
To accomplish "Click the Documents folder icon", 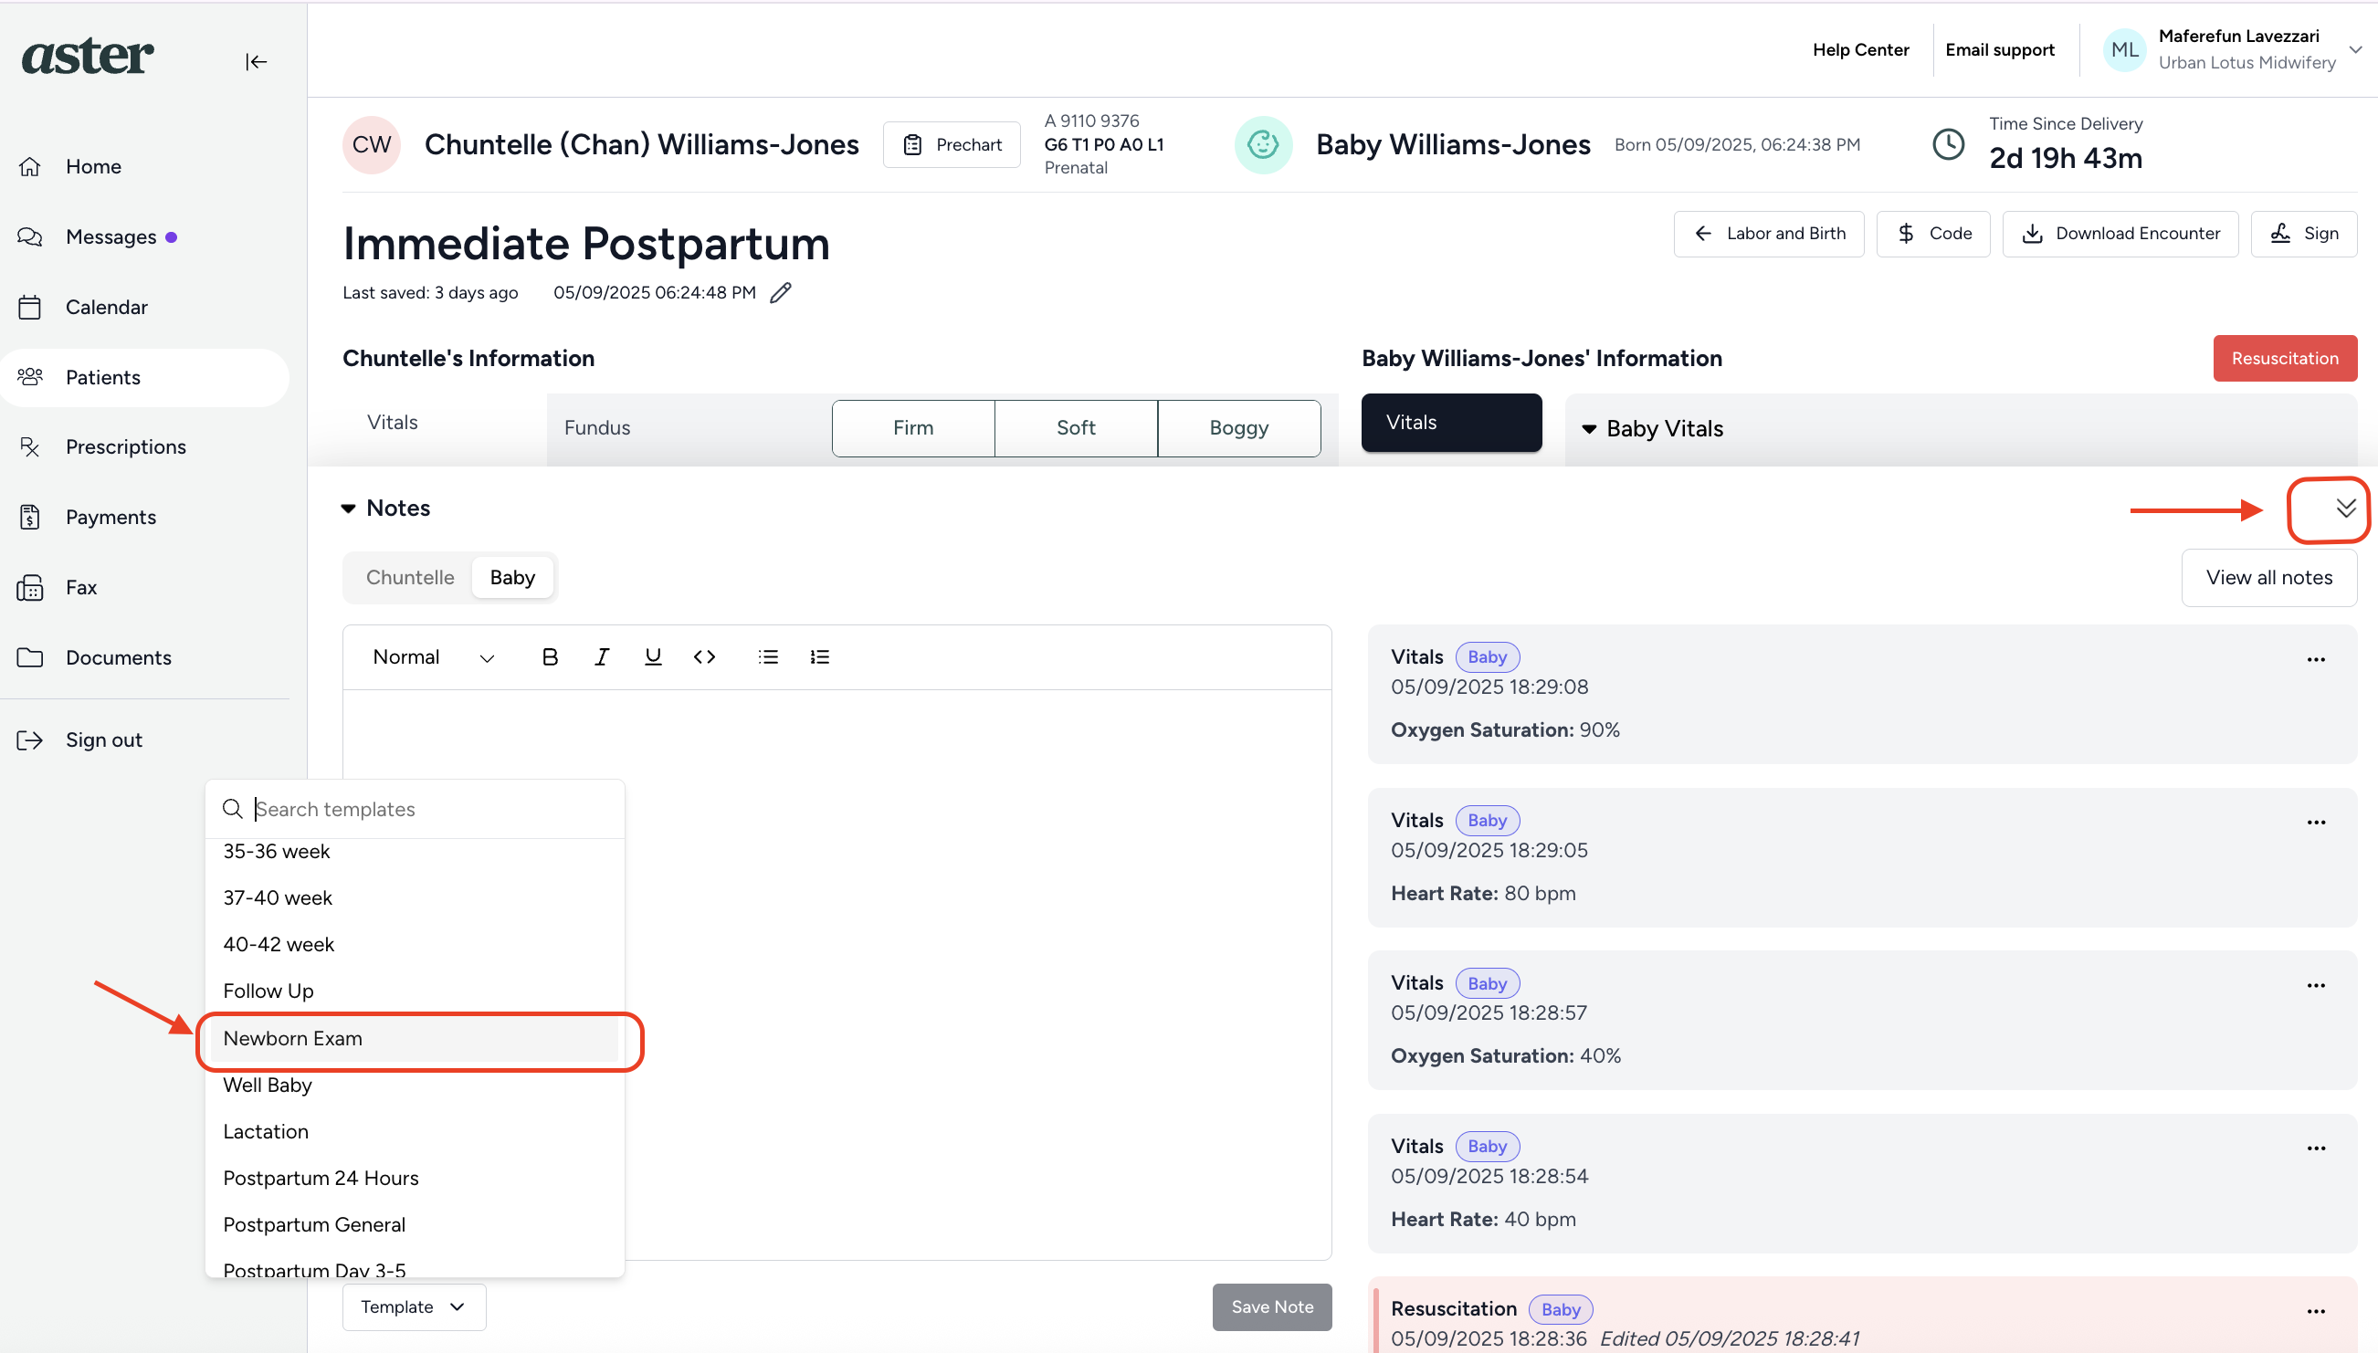I will click(x=30, y=657).
